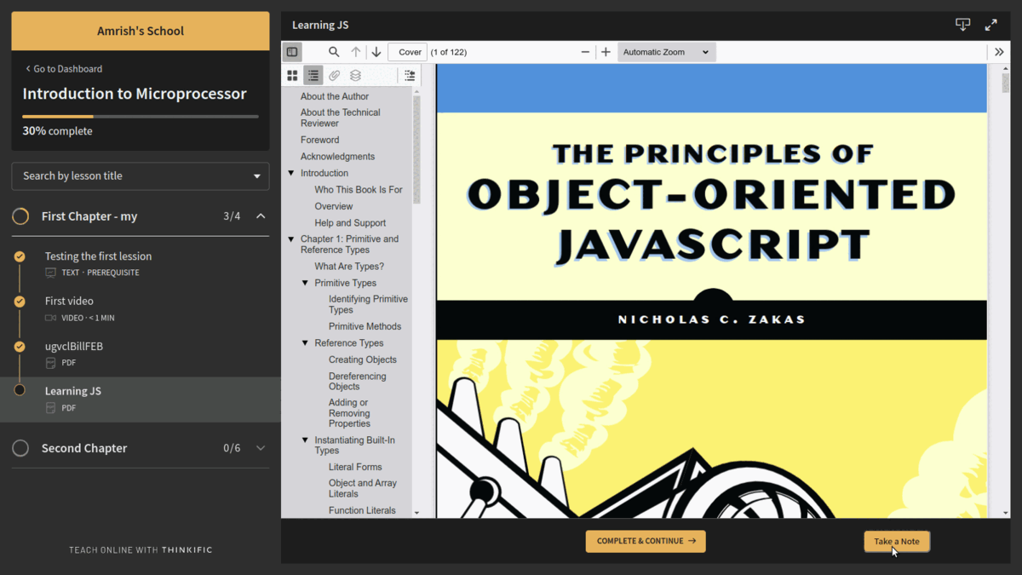This screenshot has width=1022, height=575.
Task: Jump to Identifying Primitive Types entry
Action: [368, 305]
